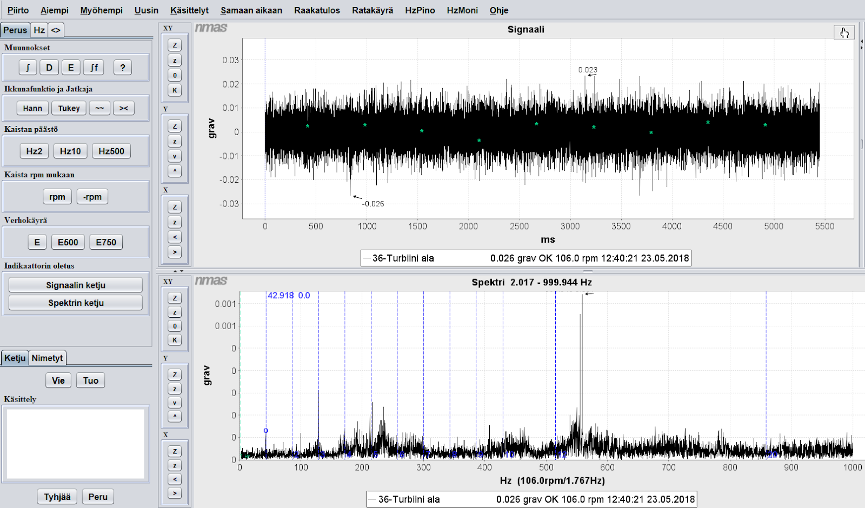Viewport: 865px width, 508px height.
Task: Apply the E500 envelope button
Action: pyautogui.click(x=68, y=242)
